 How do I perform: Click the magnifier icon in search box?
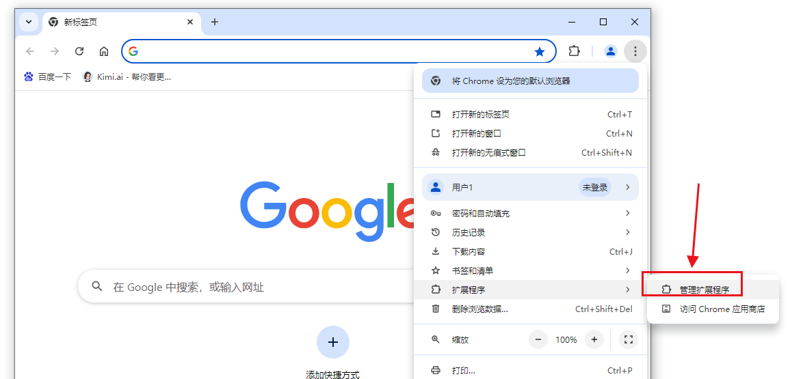coord(96,286)
